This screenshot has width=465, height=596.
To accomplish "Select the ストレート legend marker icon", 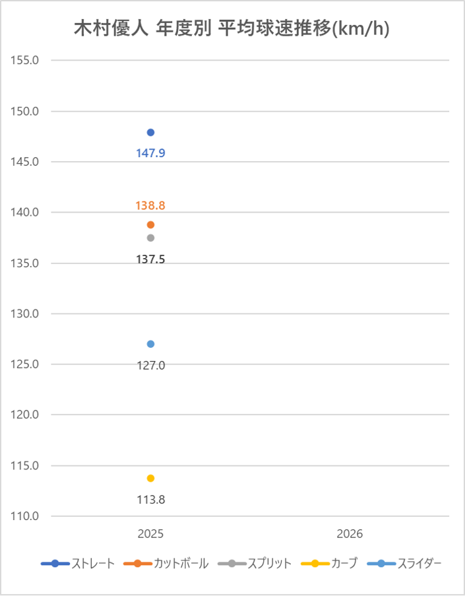I will [x=55, y=564].
